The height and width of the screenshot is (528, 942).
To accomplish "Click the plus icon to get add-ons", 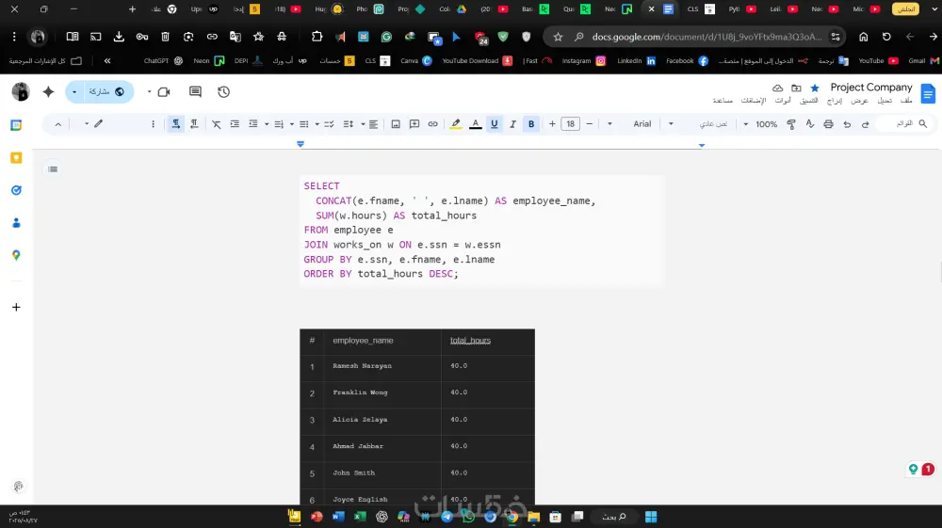I will click(x=16, y=307).
